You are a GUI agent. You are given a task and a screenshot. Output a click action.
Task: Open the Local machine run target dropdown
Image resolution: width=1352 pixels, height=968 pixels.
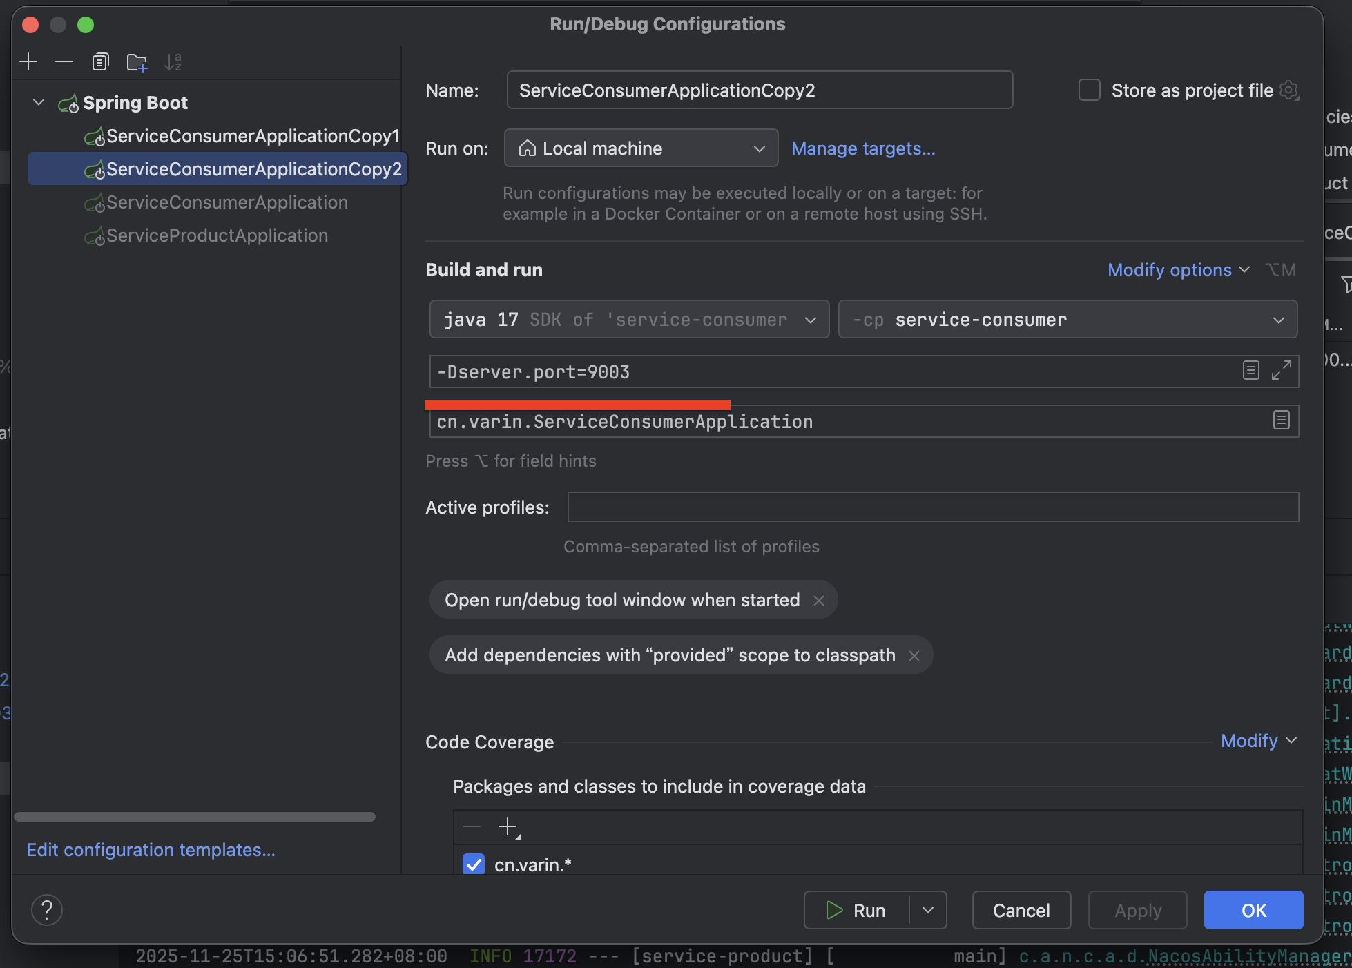coord(641,148)
